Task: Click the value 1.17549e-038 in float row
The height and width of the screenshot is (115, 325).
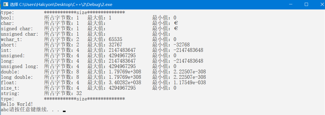Action: click(x=190, y=83)
